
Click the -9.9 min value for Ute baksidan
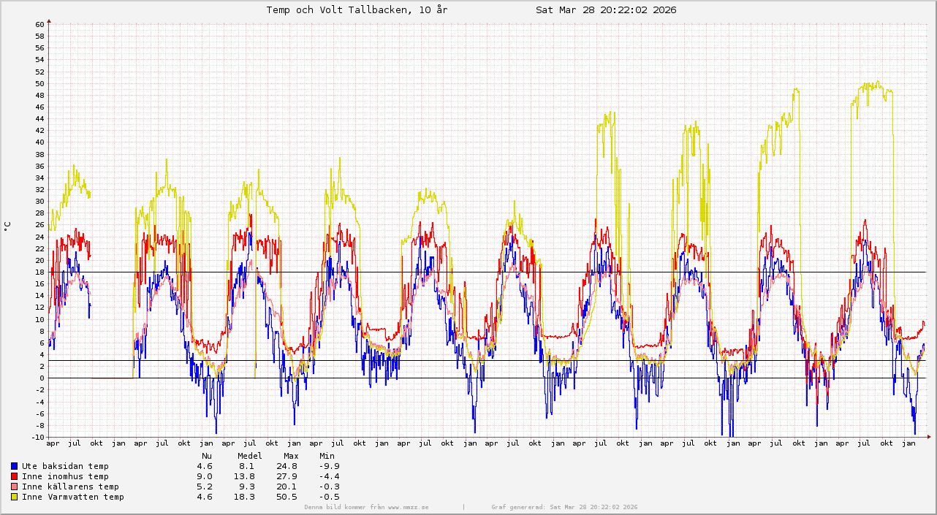[329, 466]
